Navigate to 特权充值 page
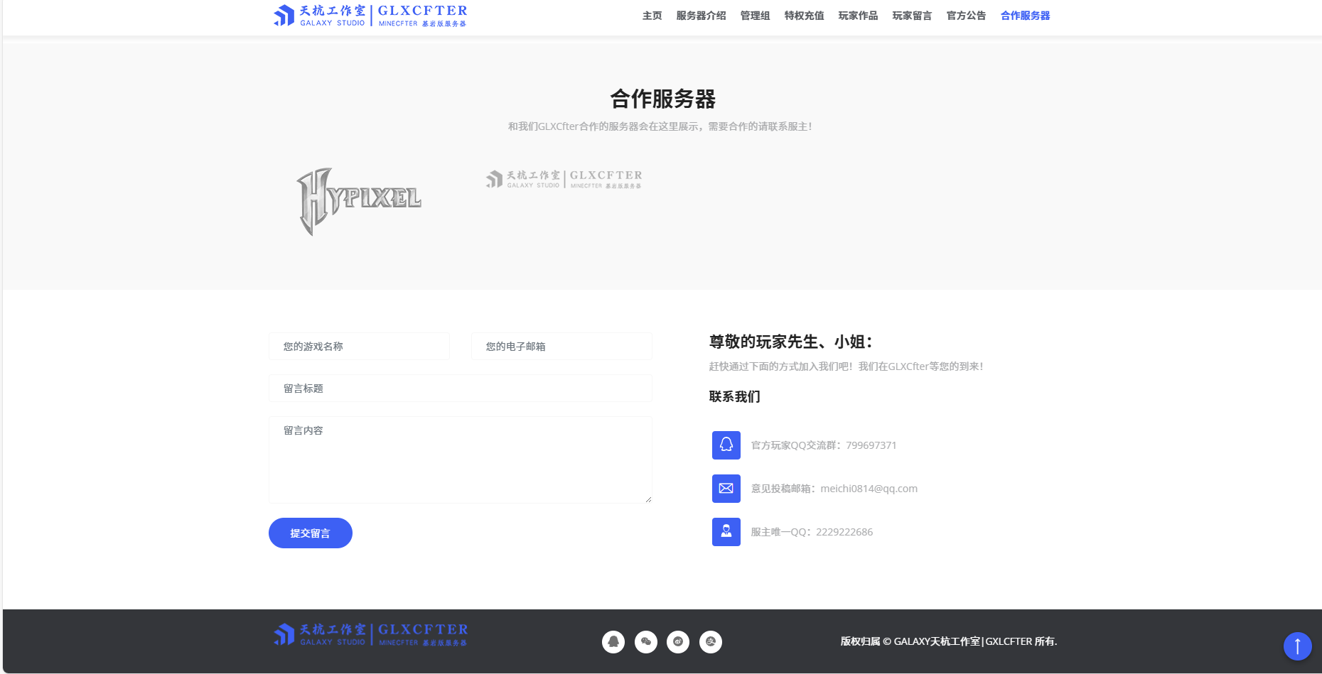 pyautogui.click(x=804, y=16)
